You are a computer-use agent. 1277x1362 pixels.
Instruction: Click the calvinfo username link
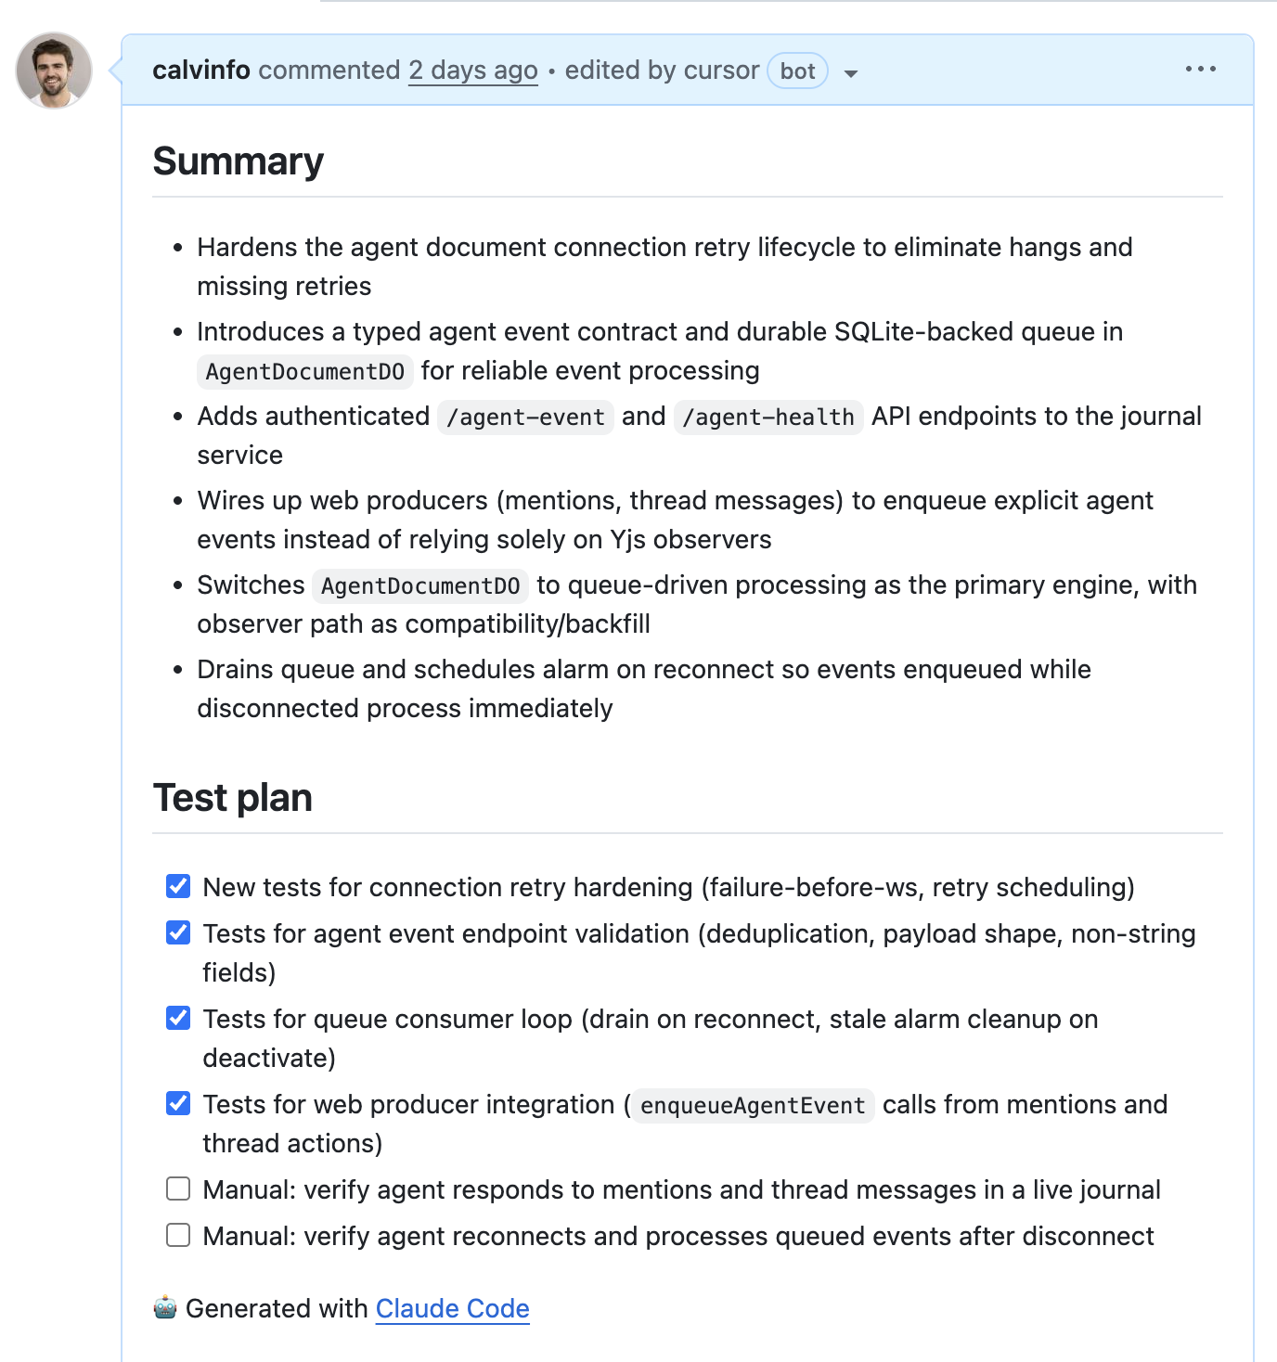click(201, 71)
